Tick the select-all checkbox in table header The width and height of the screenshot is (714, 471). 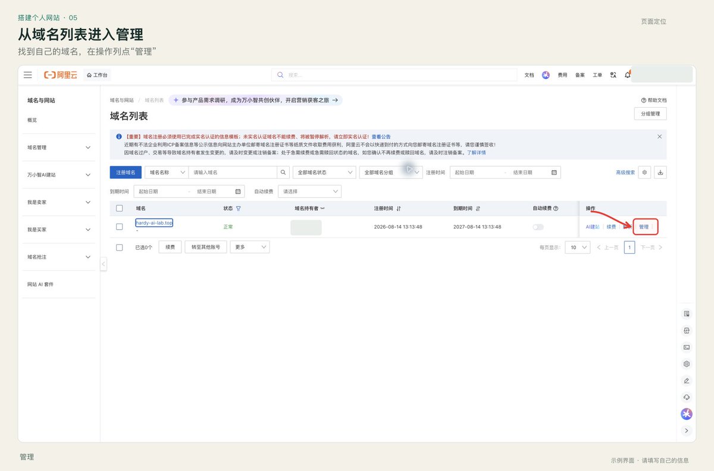(120, 208)
